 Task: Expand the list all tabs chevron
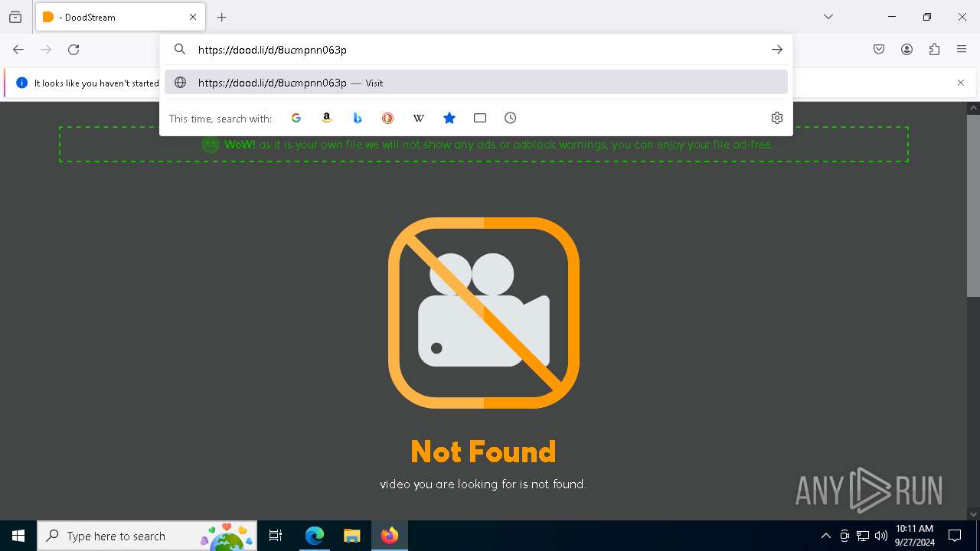(828, 17)
